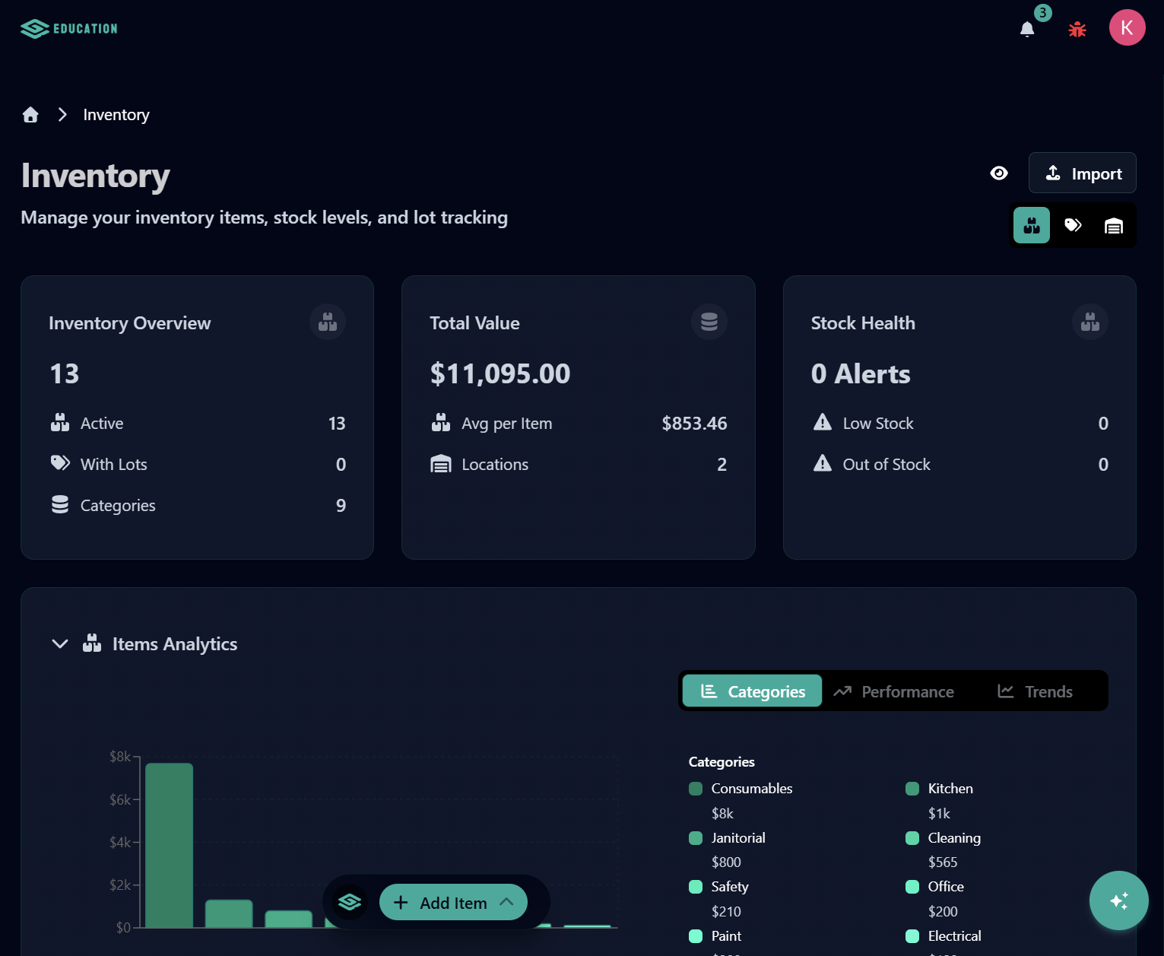Click the red bug report icon
The width and height of the screenshot is (1164, 956).
coord(1077,29)
